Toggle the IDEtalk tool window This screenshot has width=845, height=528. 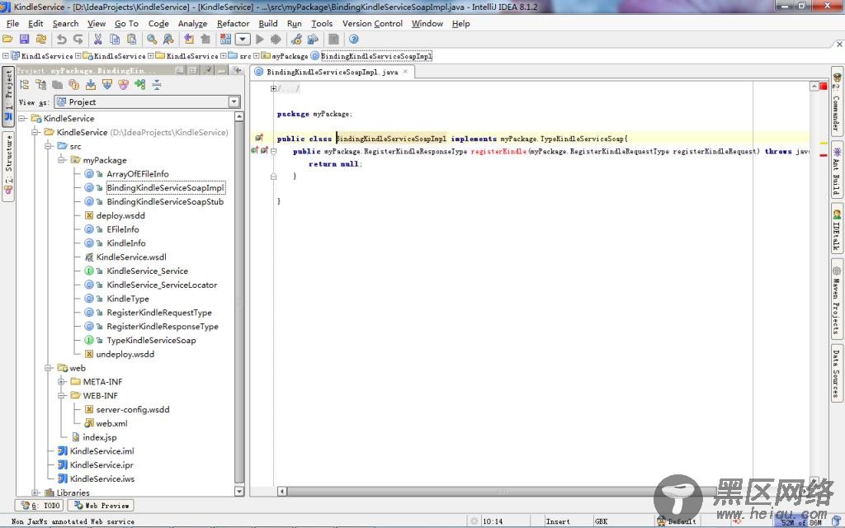(837, 229)
